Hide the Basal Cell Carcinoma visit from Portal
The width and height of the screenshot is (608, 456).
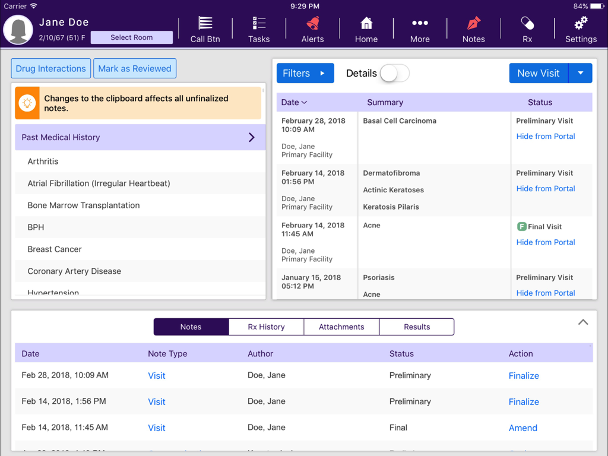(x=545, y=136)
